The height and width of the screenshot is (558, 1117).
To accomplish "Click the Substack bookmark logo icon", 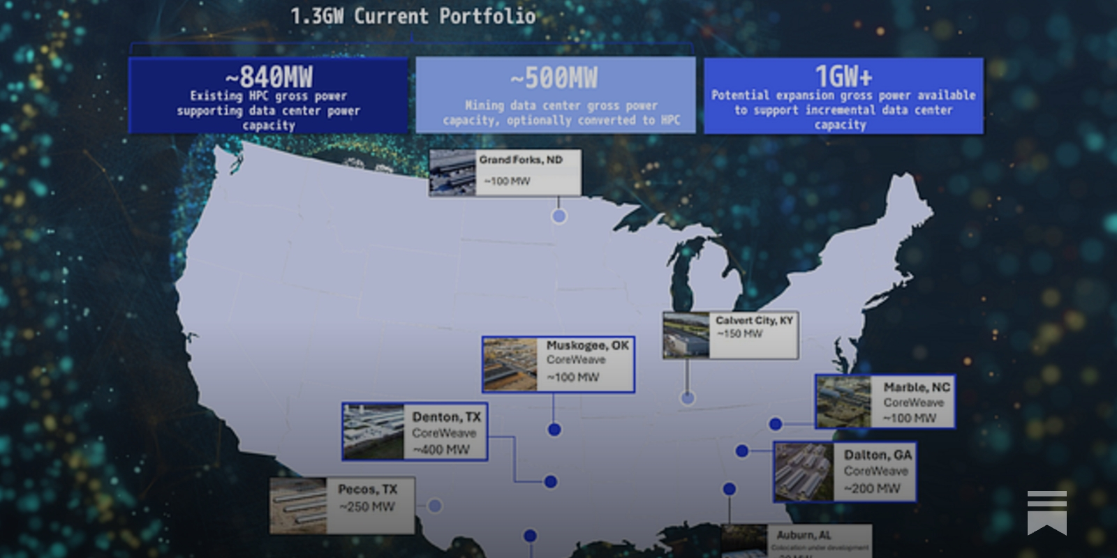I will [x=1046, y=512].
